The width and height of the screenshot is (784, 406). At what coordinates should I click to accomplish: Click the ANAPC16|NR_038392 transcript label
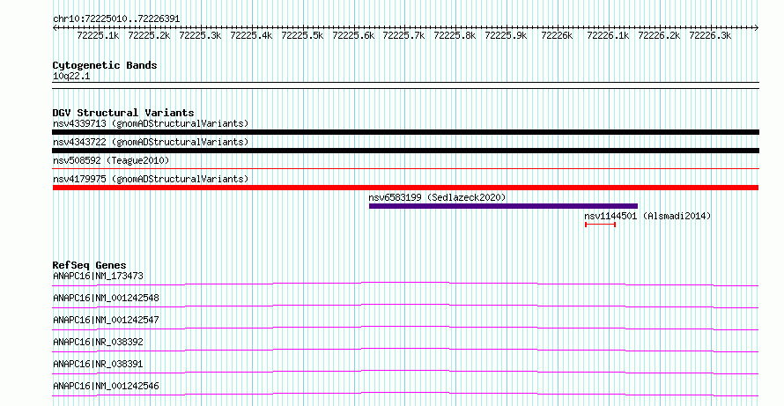coord(98,342)
